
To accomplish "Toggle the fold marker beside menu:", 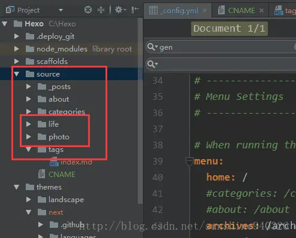I will [x=189, y=161].
